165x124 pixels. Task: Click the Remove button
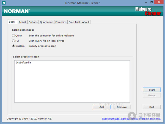(x=122, y=107)
